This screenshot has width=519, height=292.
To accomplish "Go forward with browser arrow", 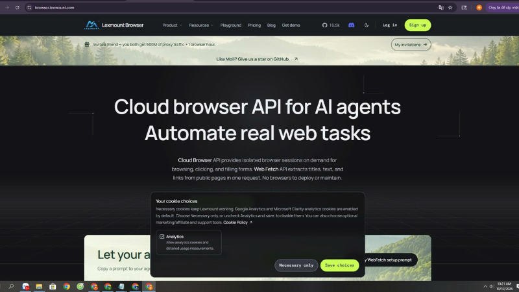I will pos(7,7).
